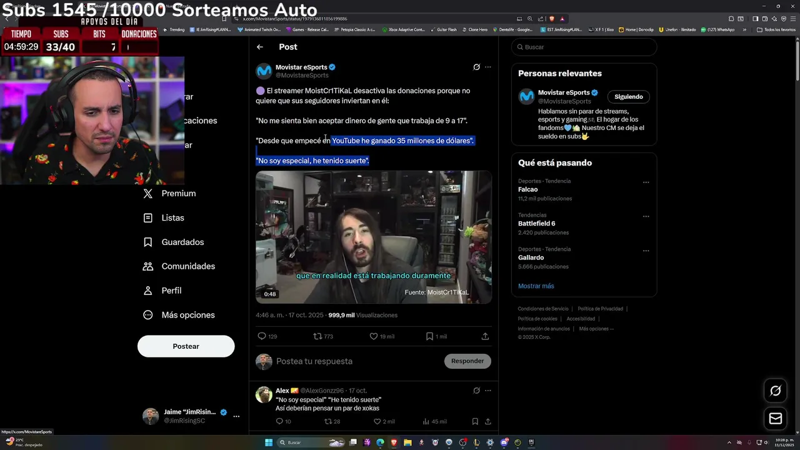Open Microsoft Edge from taskbar
Viewport: 800px width, 450px height.
[380, 442]
